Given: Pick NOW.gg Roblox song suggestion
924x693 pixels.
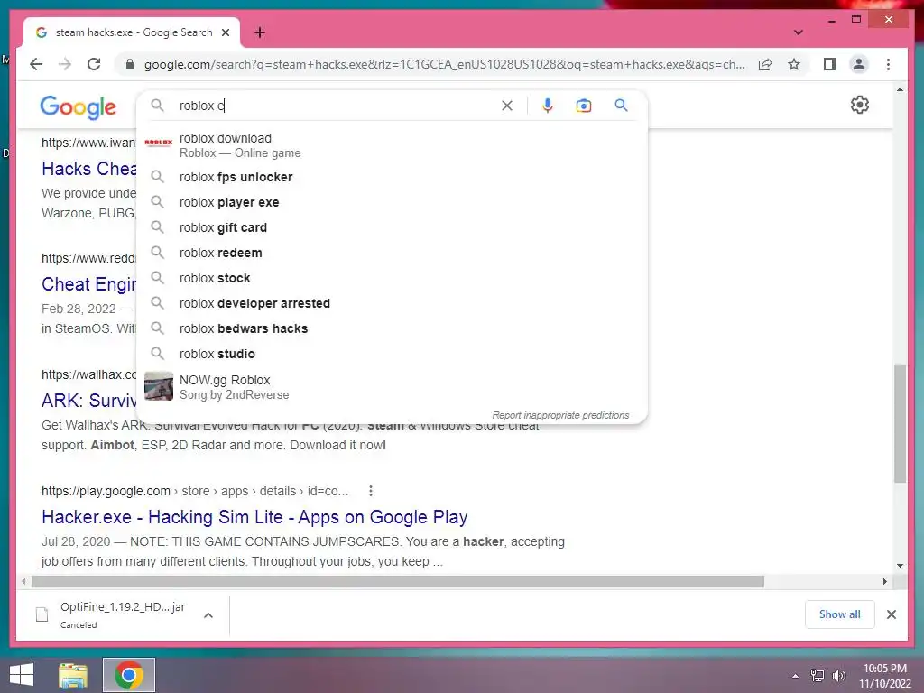Looking at the screenshot, I should 392,386.
